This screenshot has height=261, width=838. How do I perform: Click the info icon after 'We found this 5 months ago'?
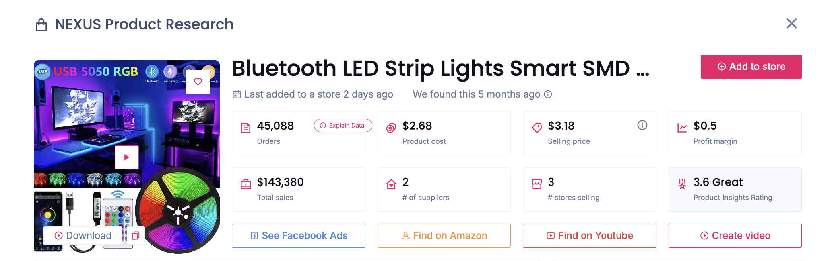click(549, 94)
